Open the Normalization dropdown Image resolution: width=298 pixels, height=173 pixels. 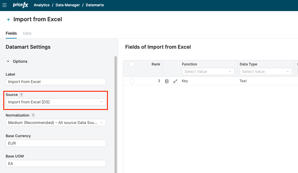point(56,123)
